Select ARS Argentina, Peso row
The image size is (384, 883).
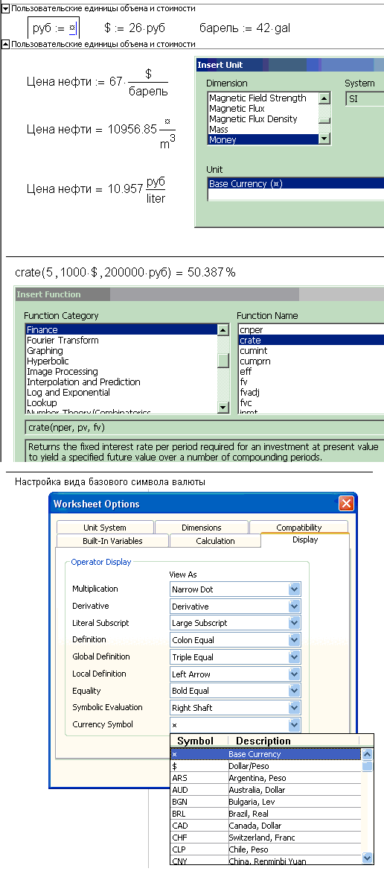[x=266, y=778]
